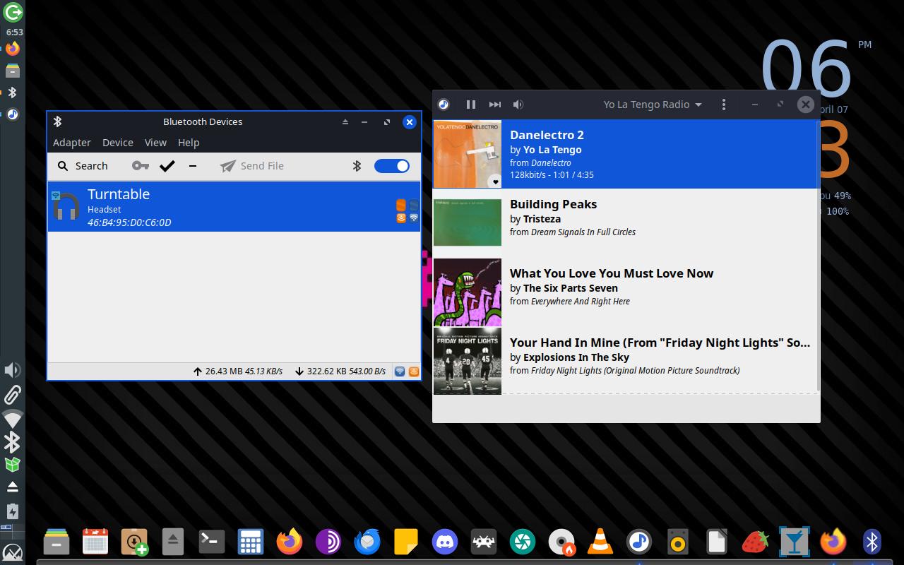The height and width of the screenshot is (565, 904).
Task: Select the Building Peaks album art thumbnail
Action: pyautogui.click(x=468, y=222)
